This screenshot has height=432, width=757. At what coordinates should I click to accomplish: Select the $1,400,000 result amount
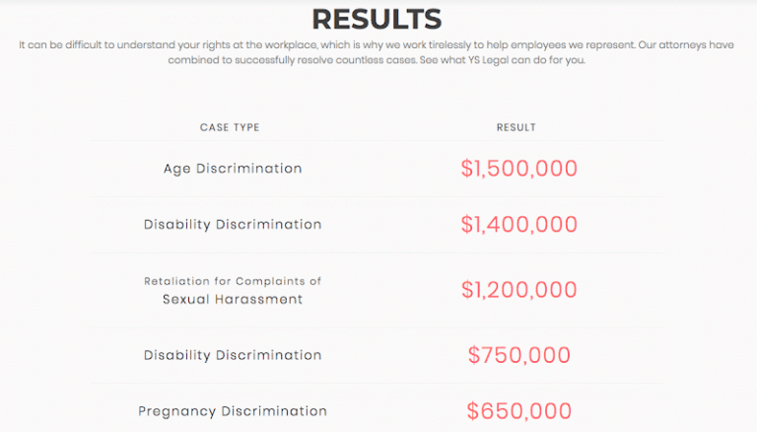tap(518, 225)
